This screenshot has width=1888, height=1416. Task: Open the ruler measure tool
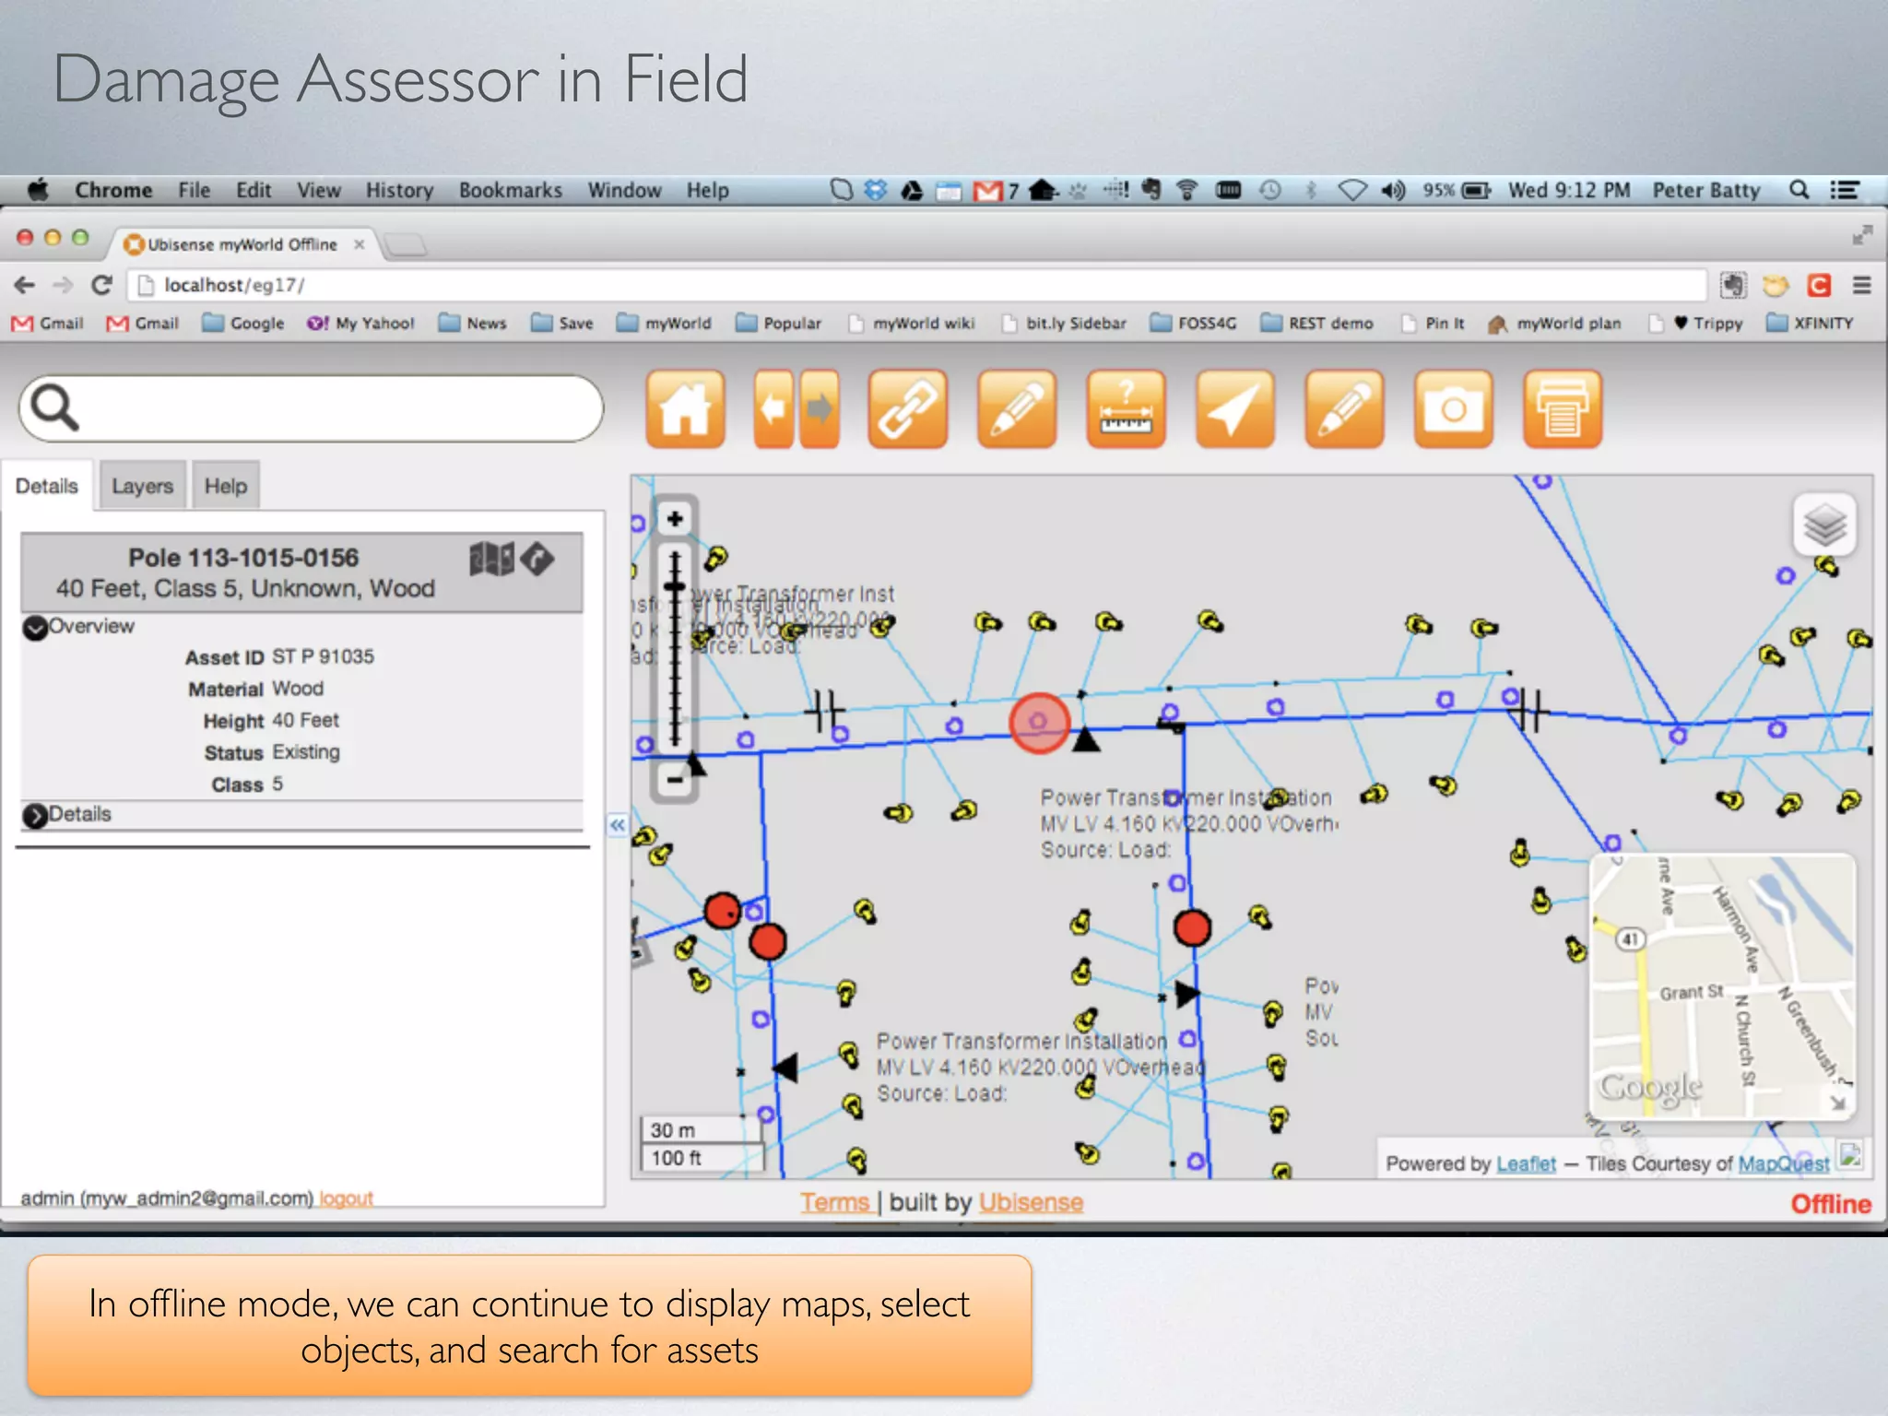click(1126, 409)
